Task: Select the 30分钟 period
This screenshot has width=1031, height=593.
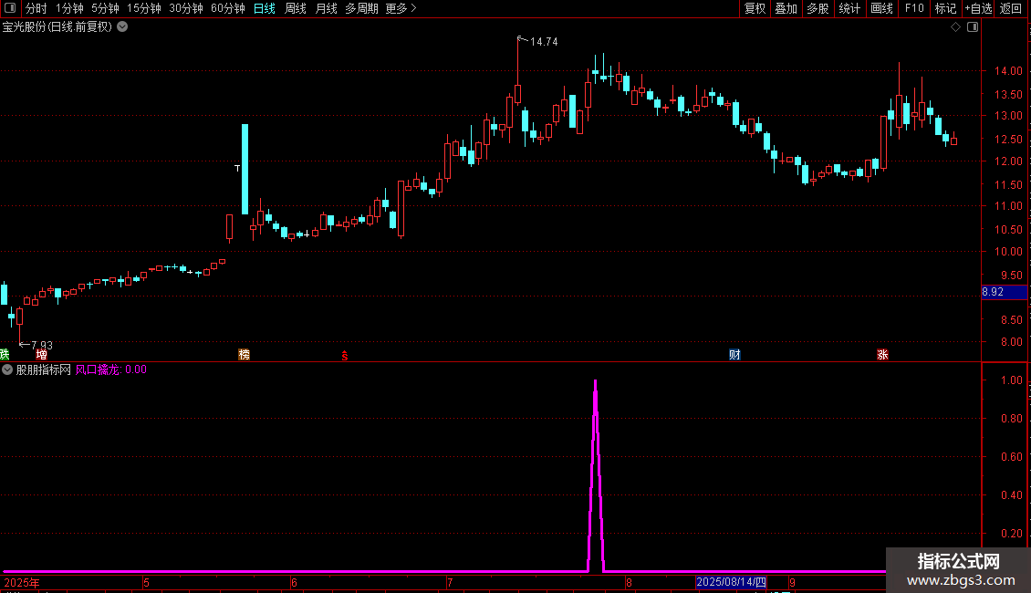Action: pos(185,8)
